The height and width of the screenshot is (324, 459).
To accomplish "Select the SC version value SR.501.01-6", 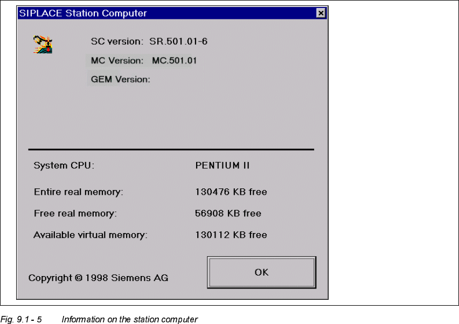I will [x=178, y=41].
